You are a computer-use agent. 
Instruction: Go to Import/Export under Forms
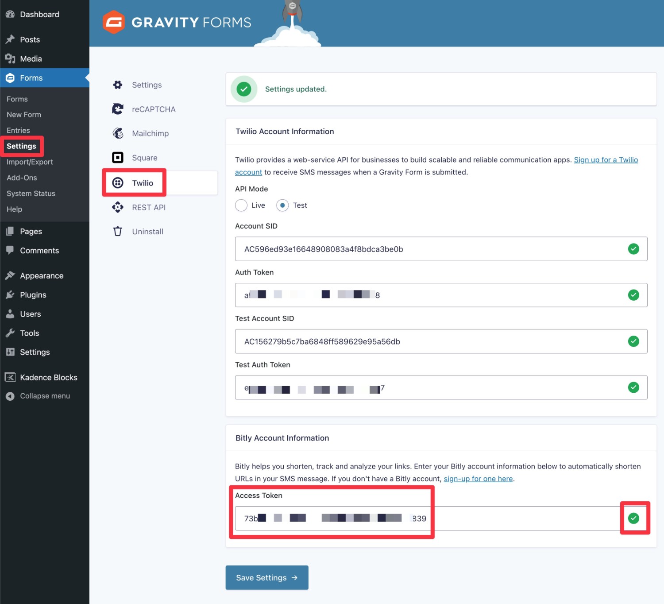[30, 162]
